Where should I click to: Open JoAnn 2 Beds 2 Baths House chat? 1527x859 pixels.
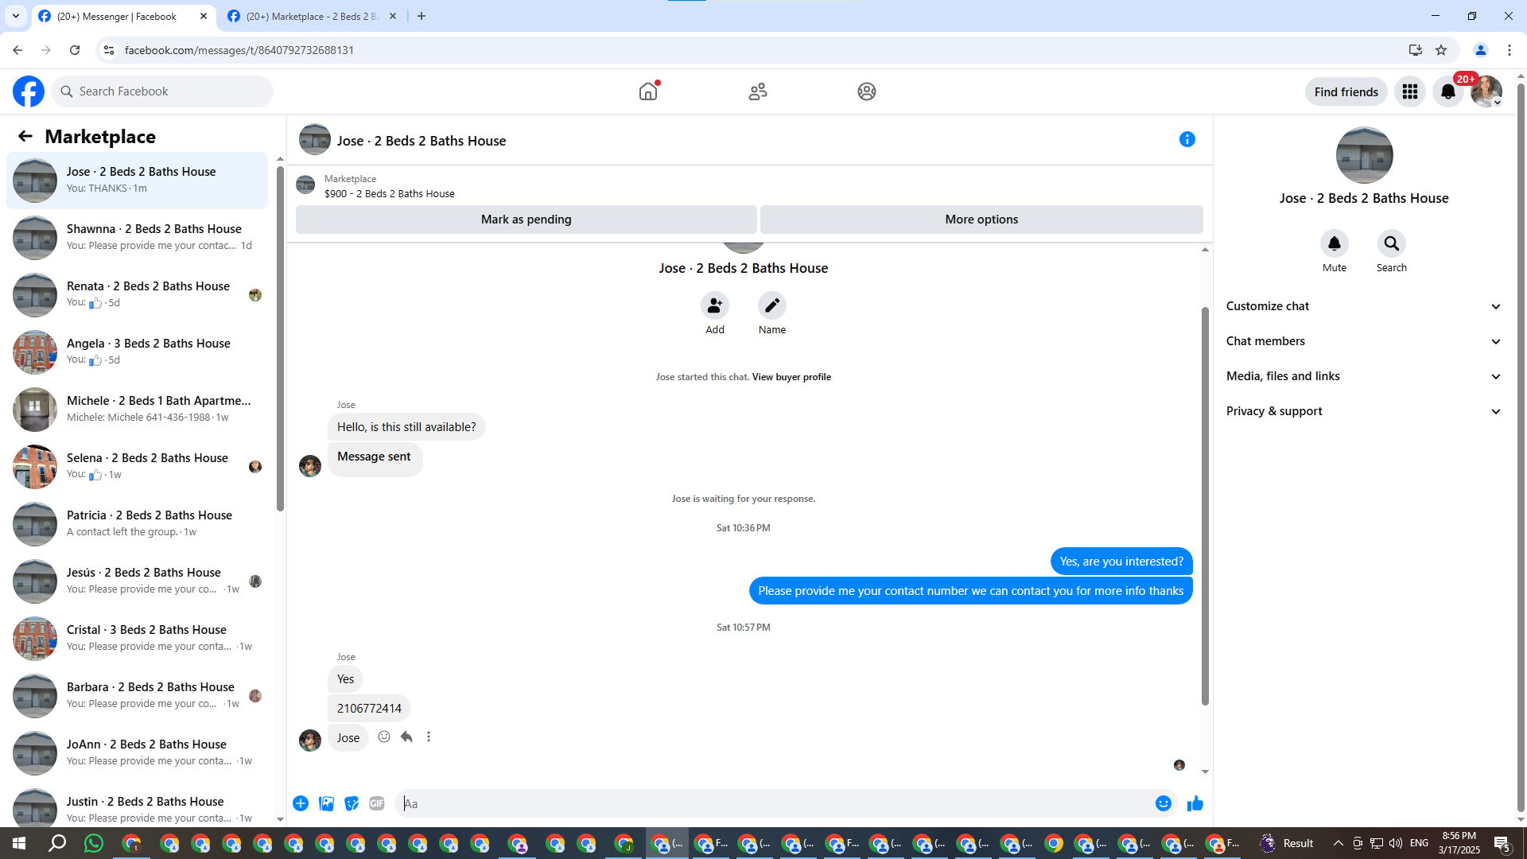[138, 752]
